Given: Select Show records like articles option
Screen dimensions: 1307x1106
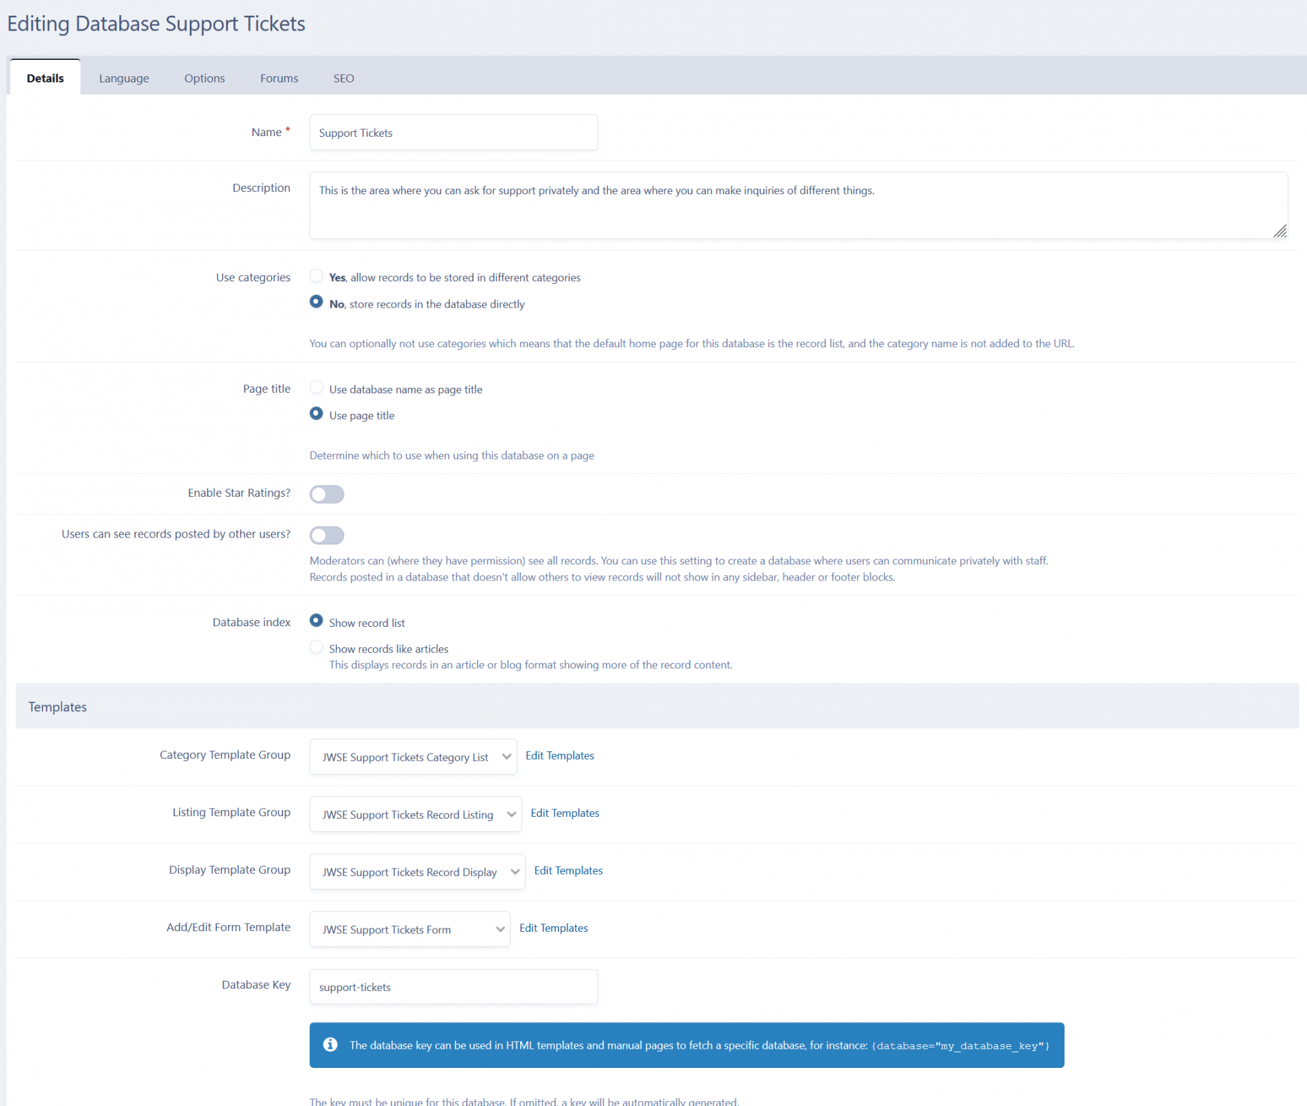Looking at the screenshot, I should (x=316, y=647).
